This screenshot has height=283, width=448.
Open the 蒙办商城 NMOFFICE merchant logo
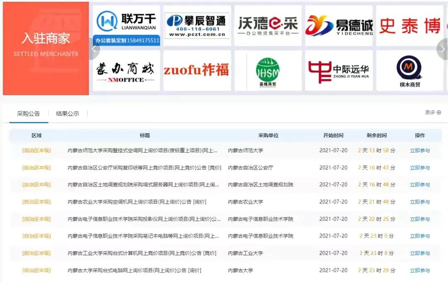126,71
